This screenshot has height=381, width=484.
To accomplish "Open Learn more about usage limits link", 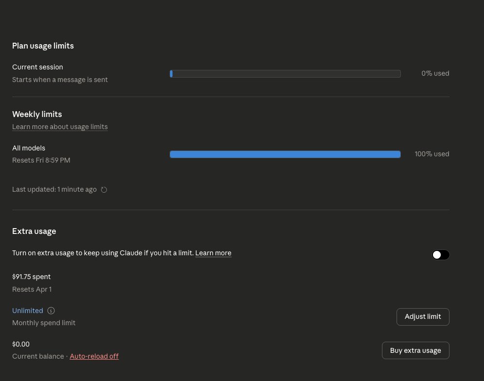I will [x=60, y=127].
